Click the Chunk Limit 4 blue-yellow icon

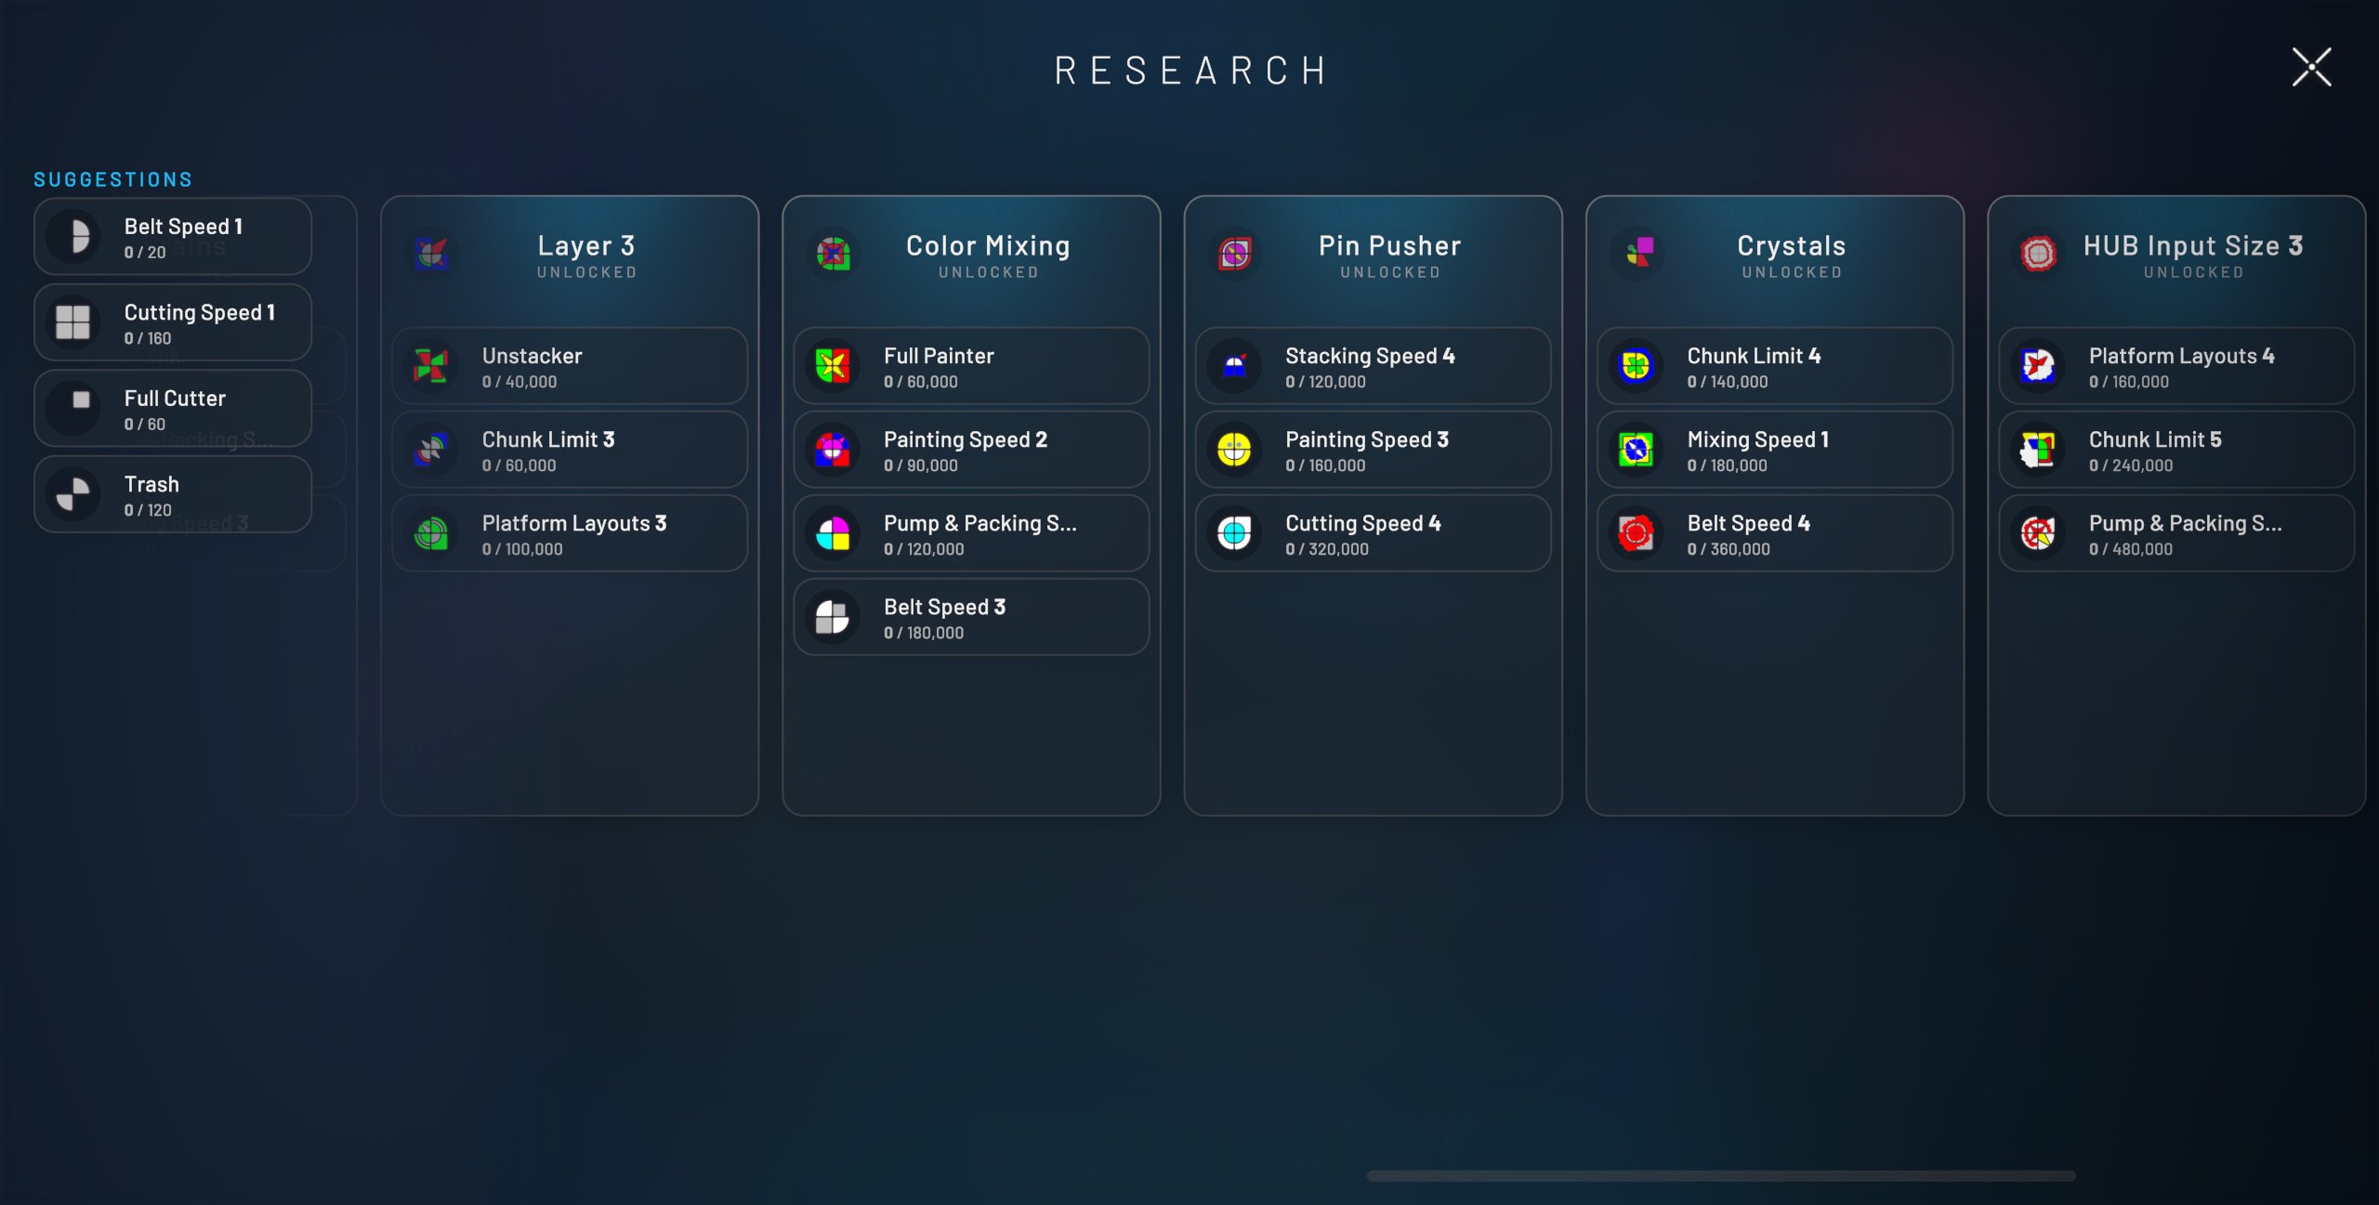pos(1636,366)
